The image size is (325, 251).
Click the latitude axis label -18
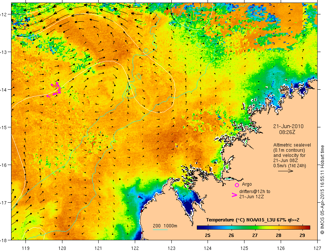4,240
